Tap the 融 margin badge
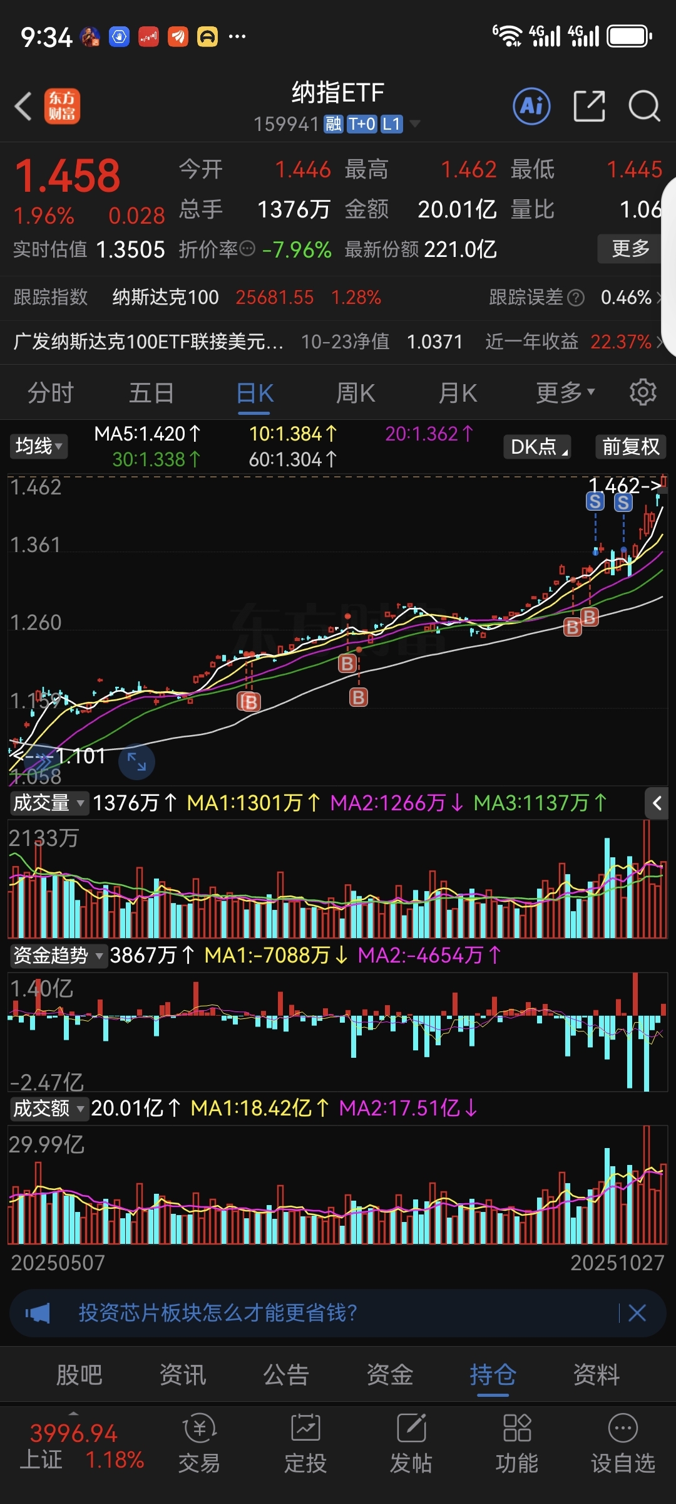The height and width of the screenshot is (1504, 676). [x=333, y=124]
